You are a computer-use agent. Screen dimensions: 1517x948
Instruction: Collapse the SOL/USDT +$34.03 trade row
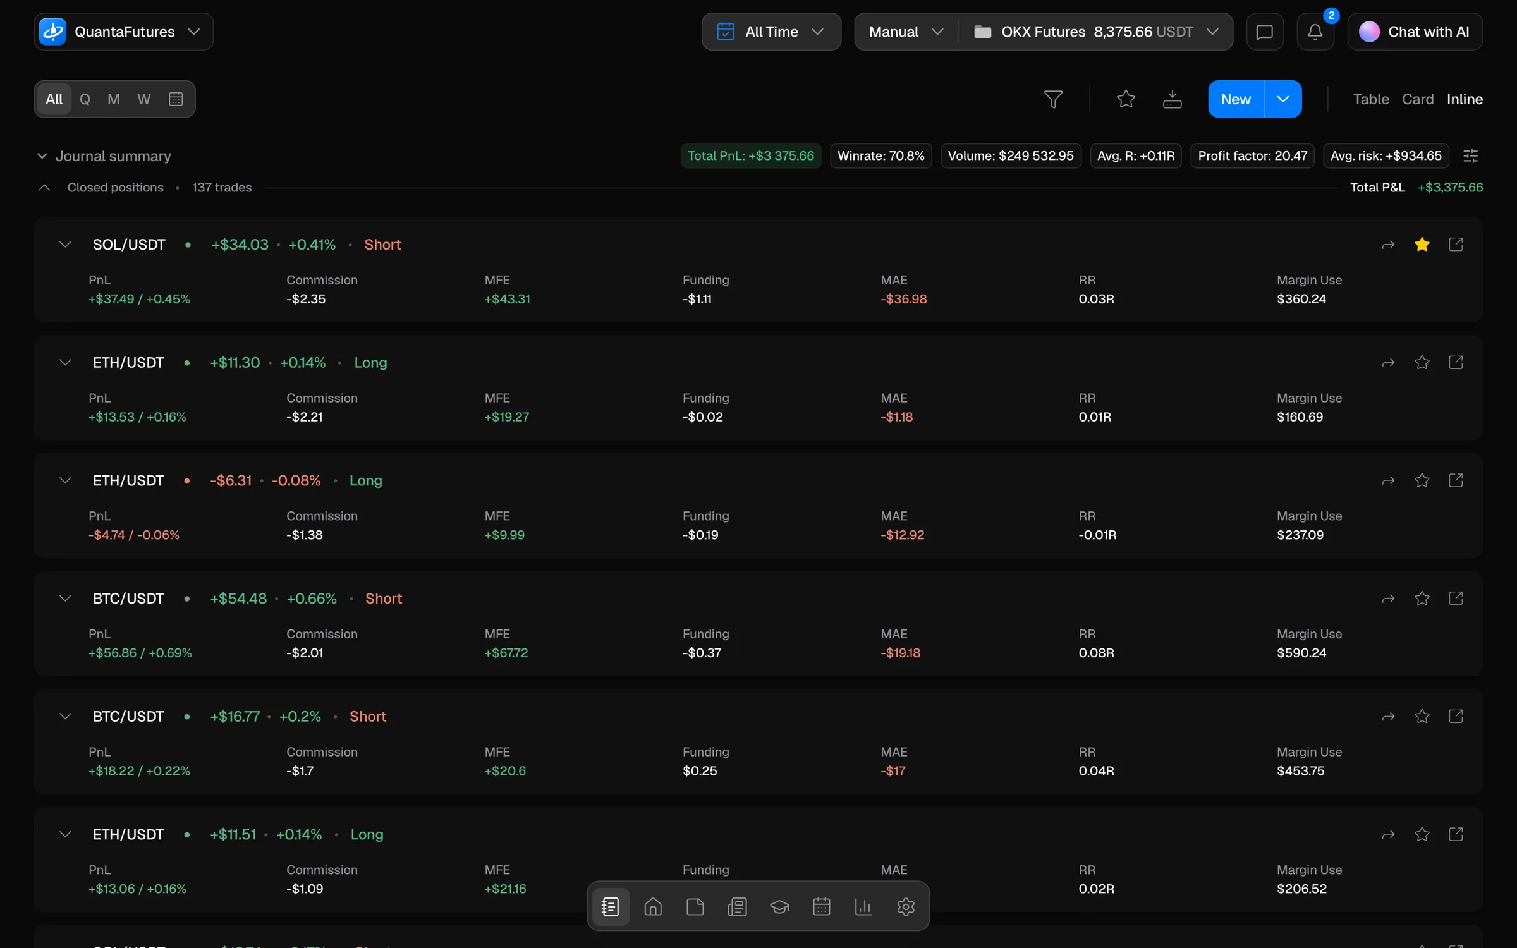click(65, 245)
